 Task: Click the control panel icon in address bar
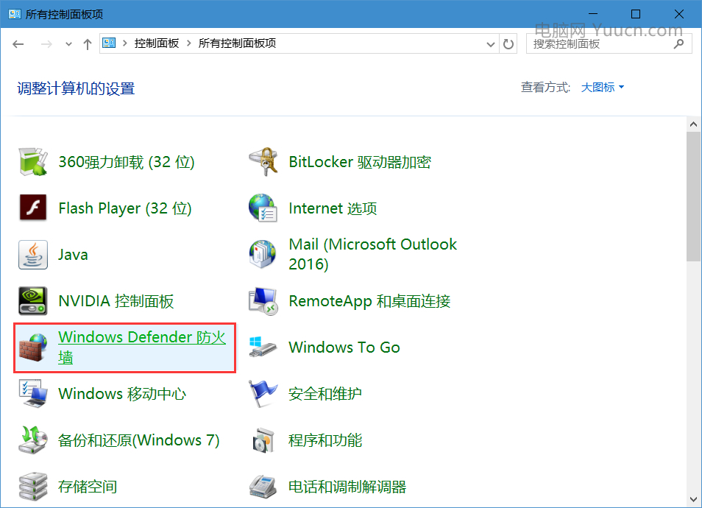[109, 43]
